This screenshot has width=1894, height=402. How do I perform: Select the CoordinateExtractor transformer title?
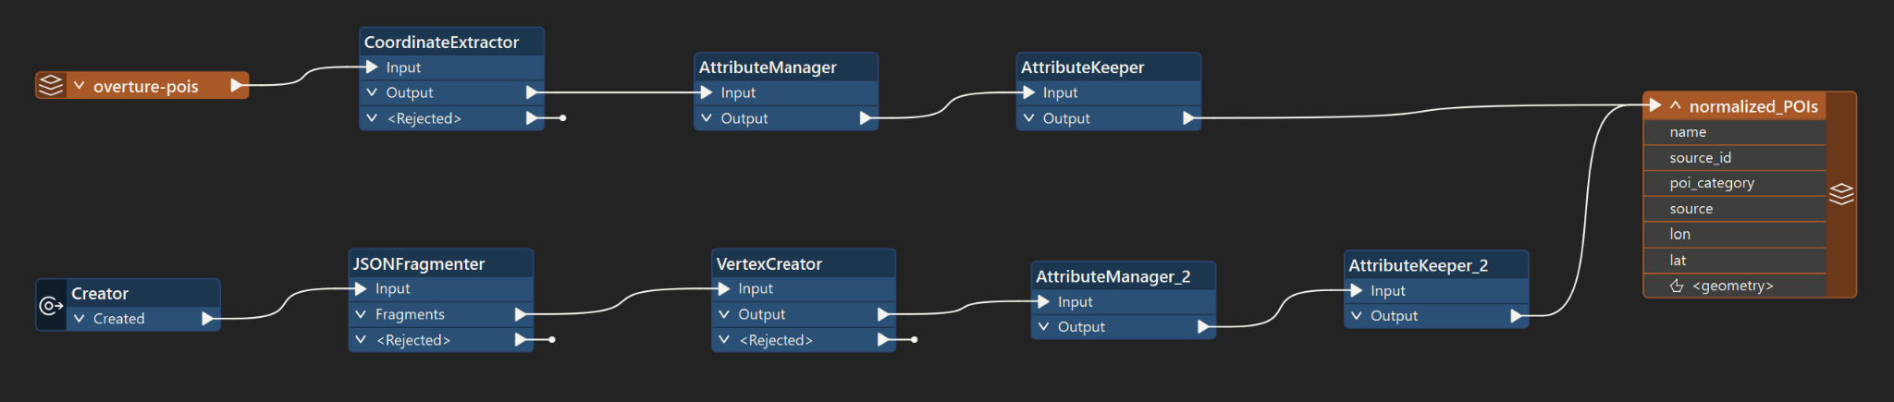(x=441, y=42)
